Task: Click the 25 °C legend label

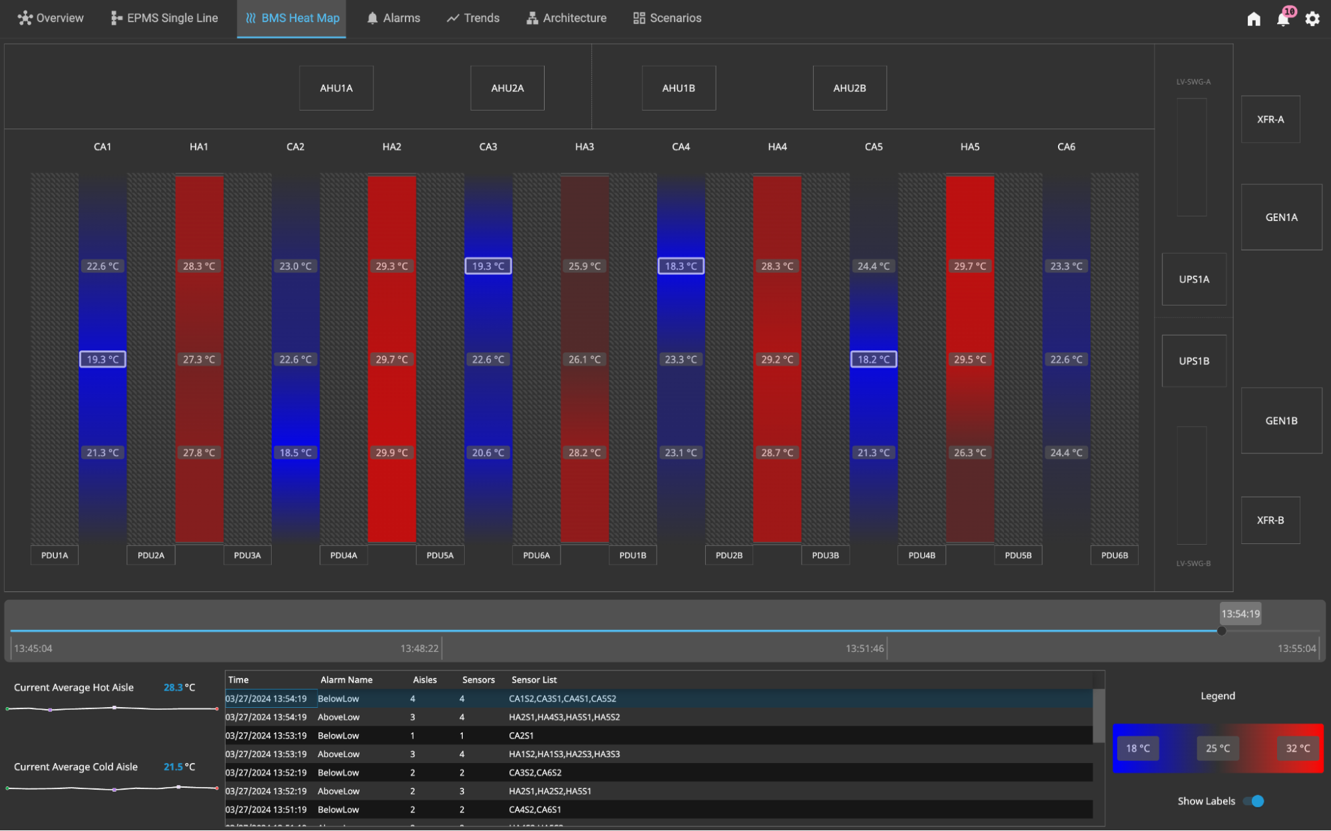Action: [1218, 748]
